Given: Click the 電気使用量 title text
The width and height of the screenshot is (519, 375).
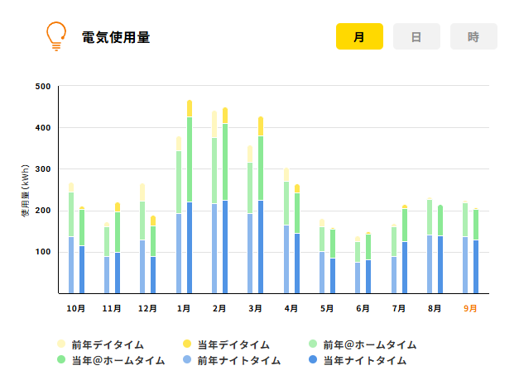Looking at the screenshot, I should point(116,37).
